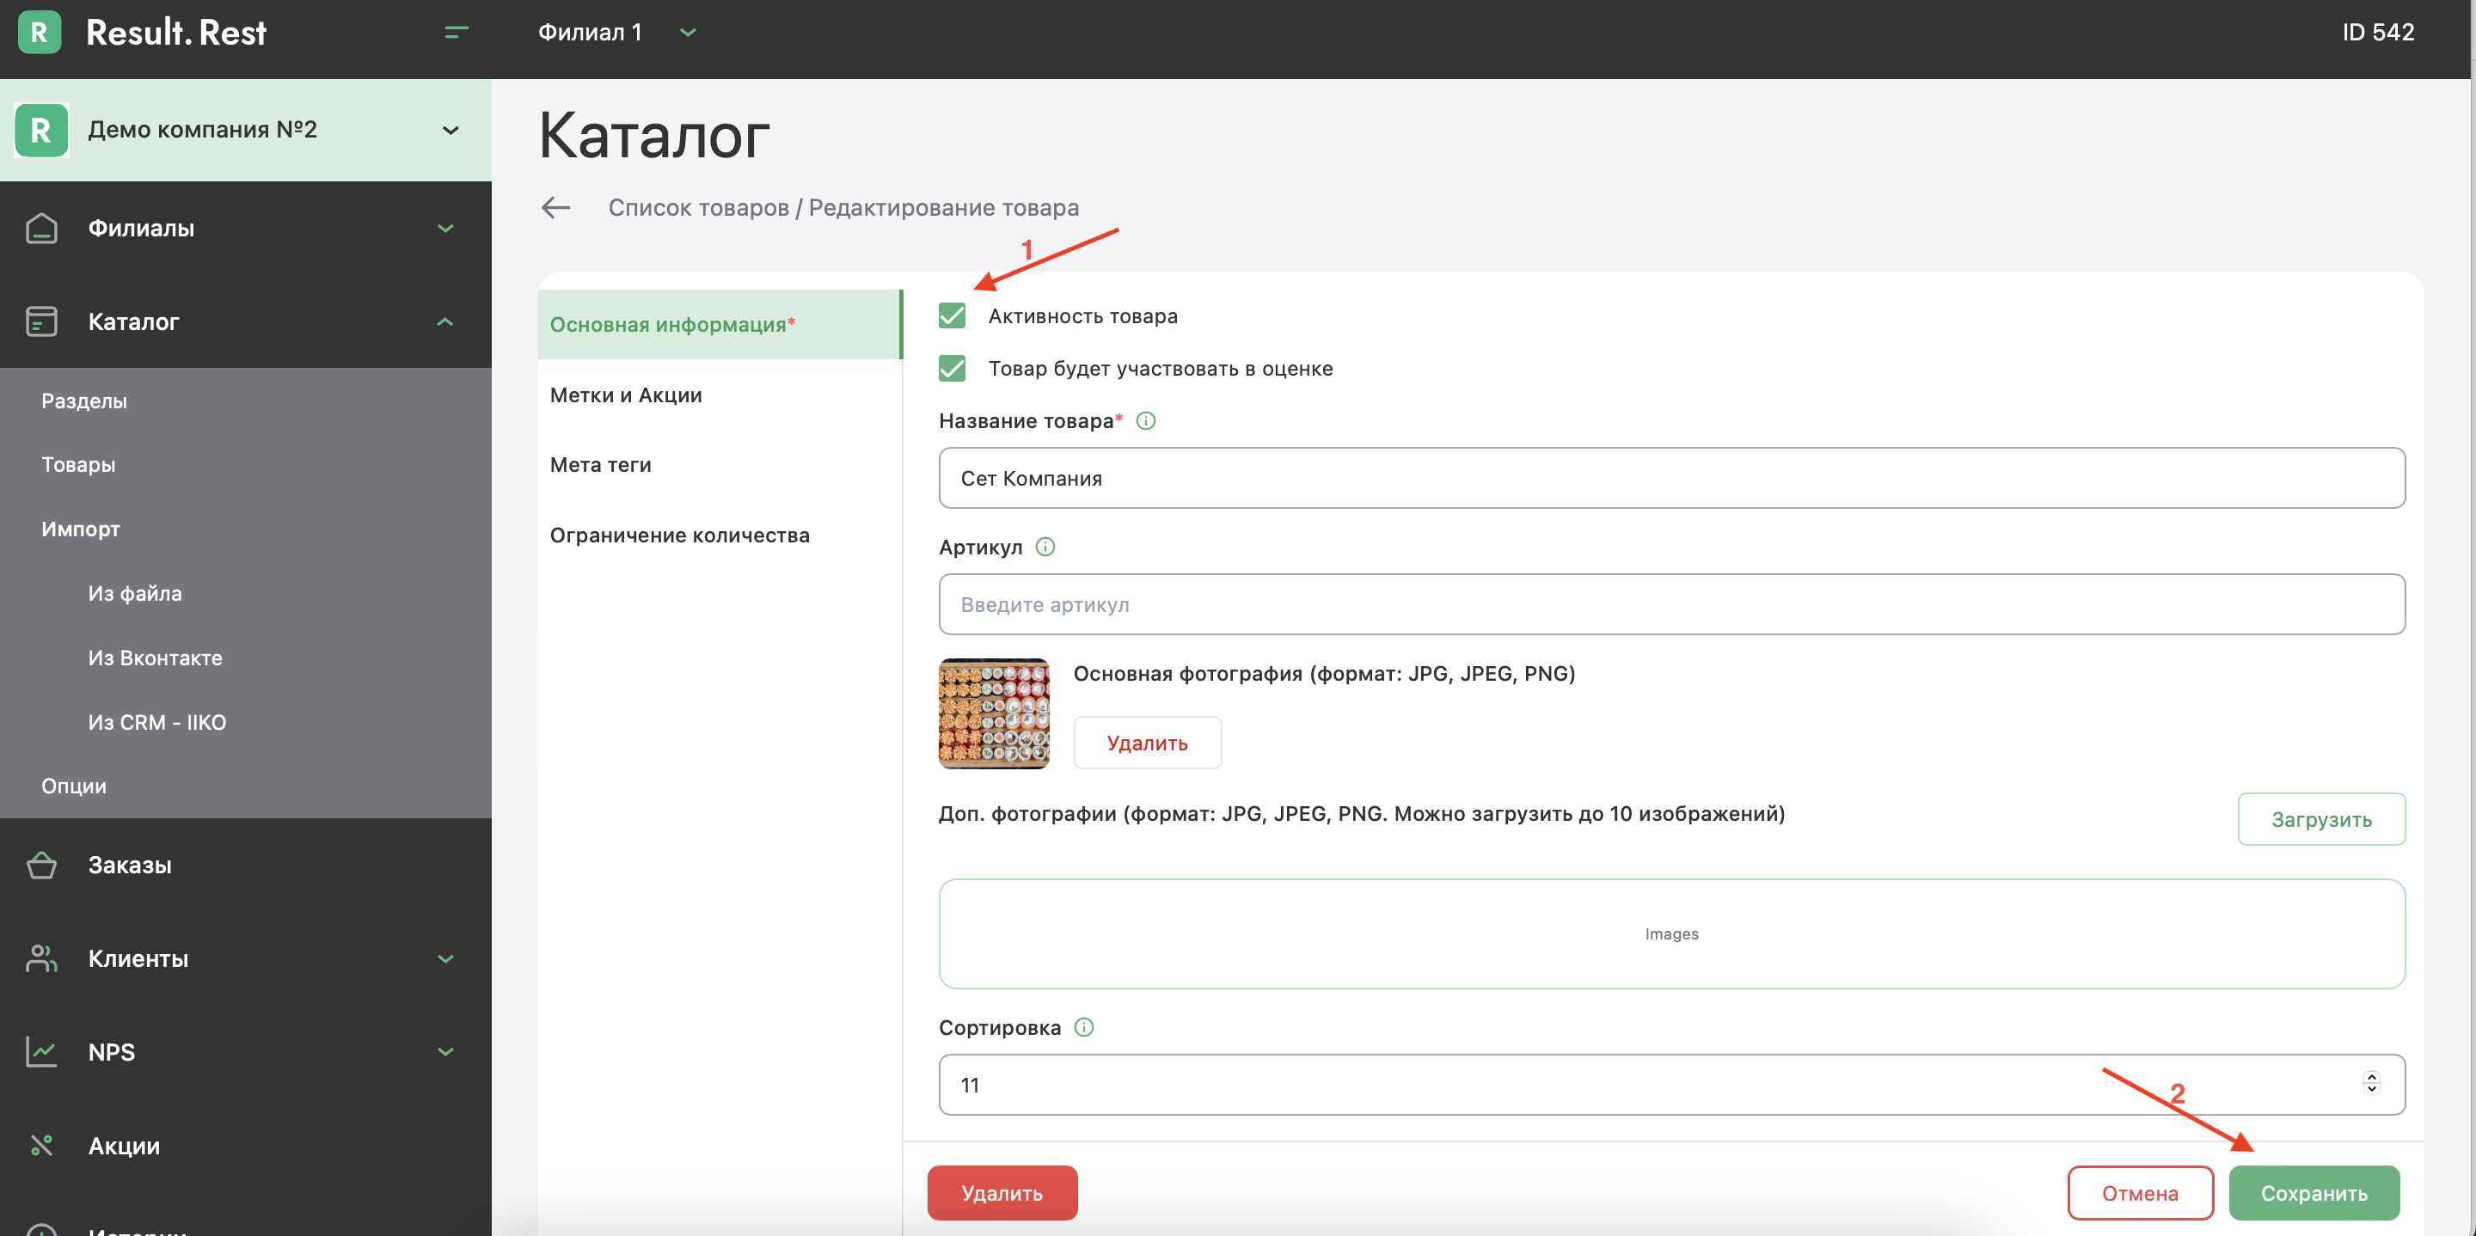Toggle Товар будет участвовать в оценке checkbox
This screenshot has height=1236, width=2476.
click(x=952, y=368)
